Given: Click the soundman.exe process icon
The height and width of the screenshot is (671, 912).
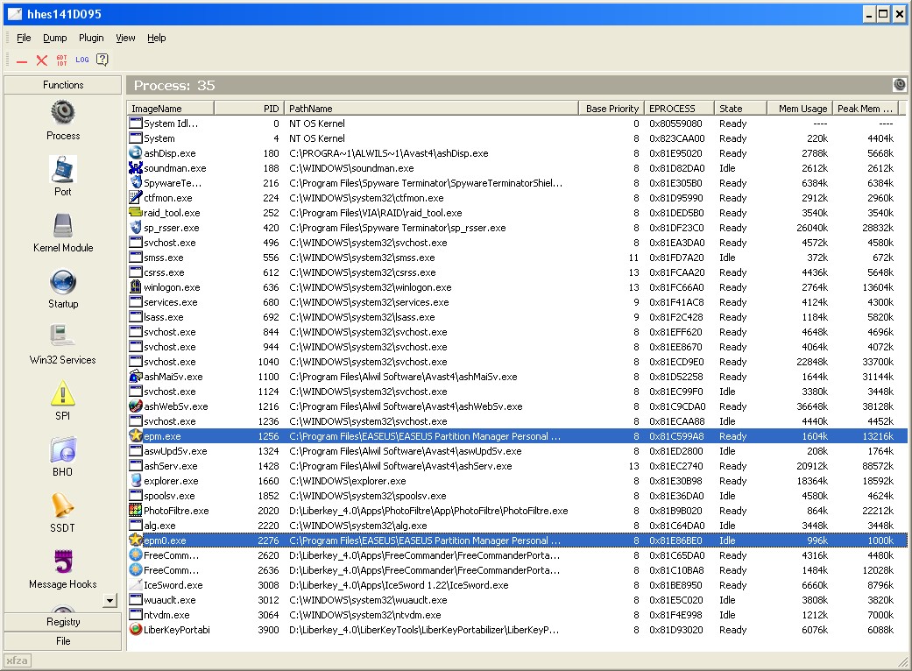Looking at the screenshot, I should coord(136,168).
